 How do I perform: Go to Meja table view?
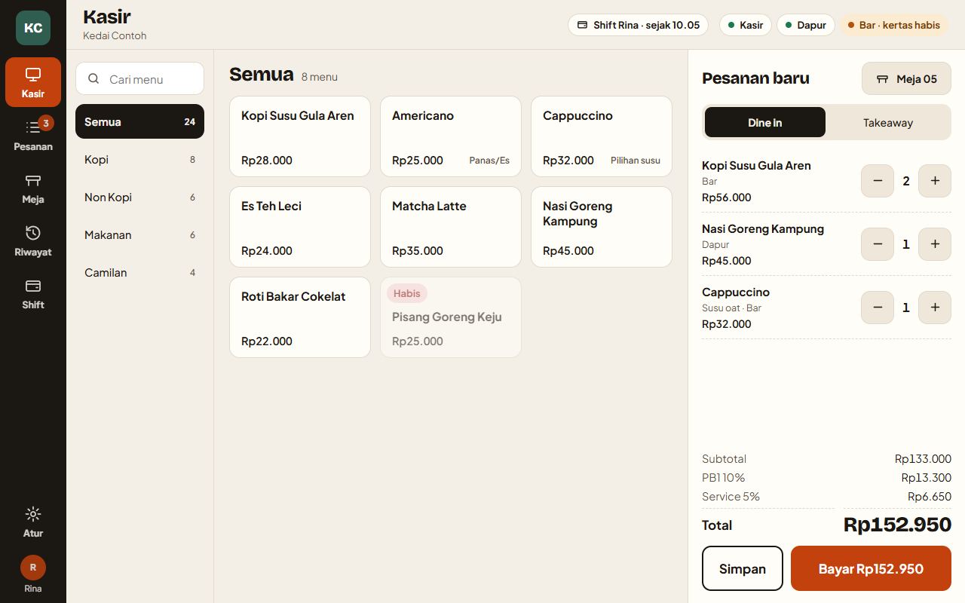(33, 188)
